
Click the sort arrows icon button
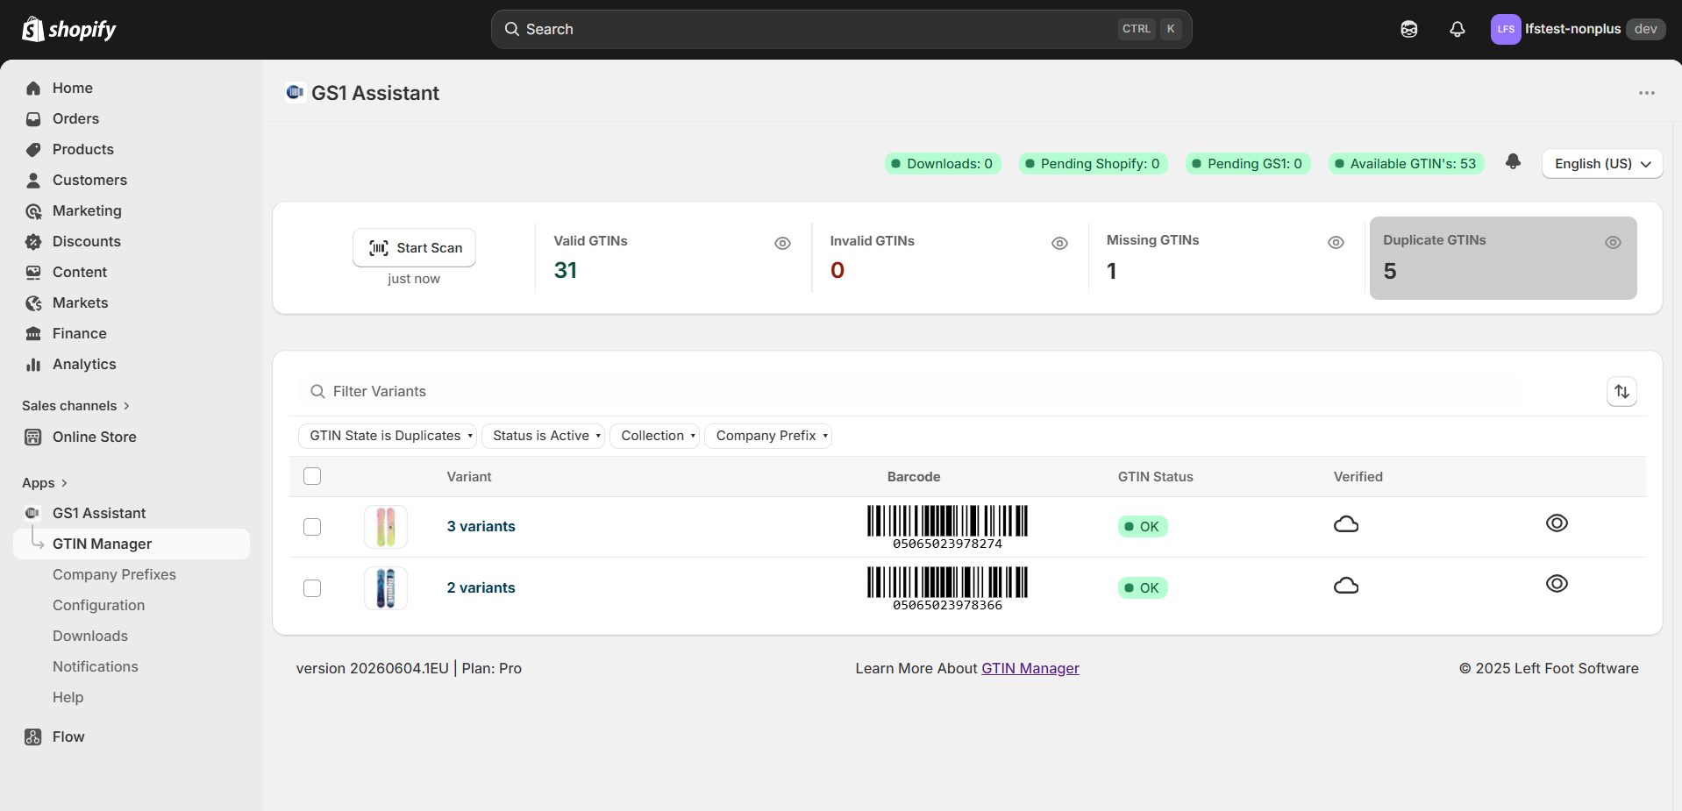coord(1622,391)
